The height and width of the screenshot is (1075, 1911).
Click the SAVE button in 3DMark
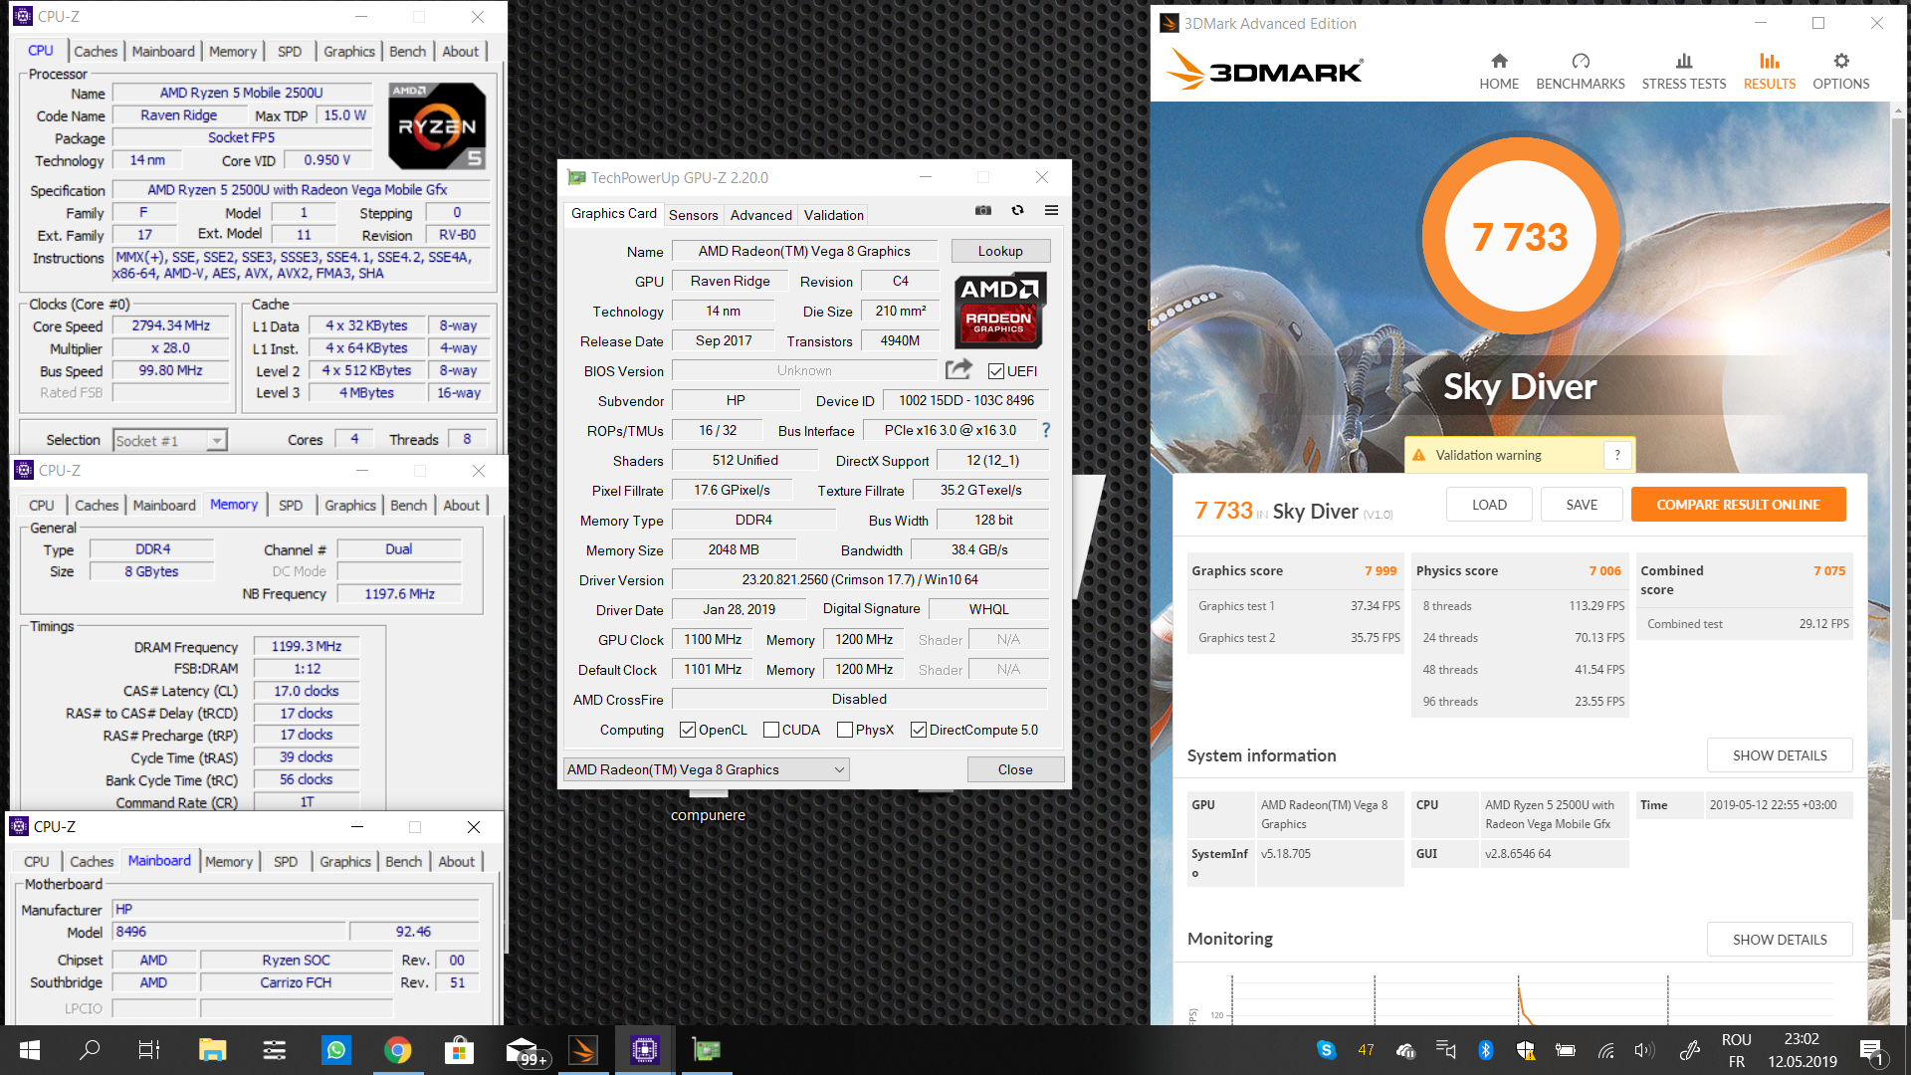(x=1582, y=505)
